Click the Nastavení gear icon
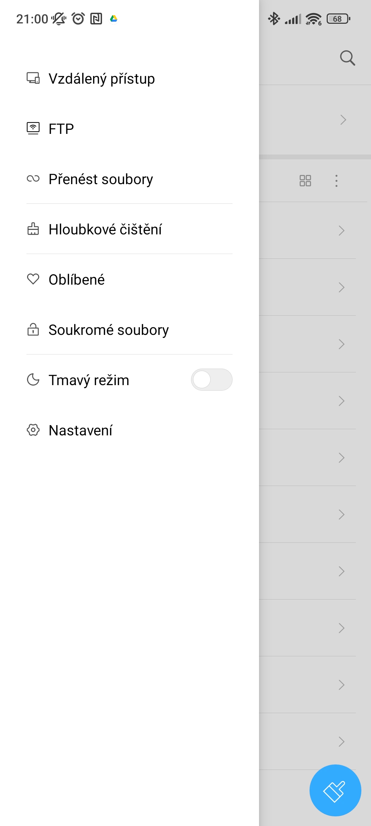The image size is (371, 826). [33, 430]
